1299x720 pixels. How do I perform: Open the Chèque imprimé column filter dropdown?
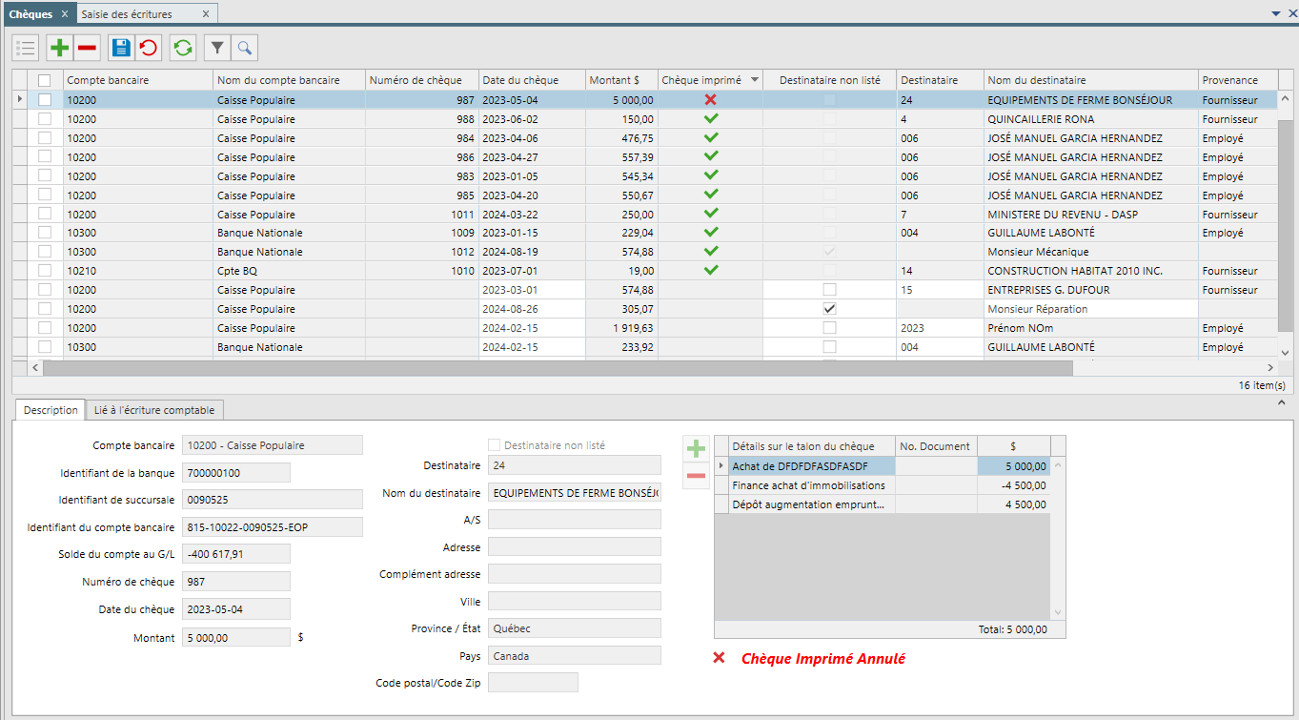pyautogui.click(x=755, y=80)
